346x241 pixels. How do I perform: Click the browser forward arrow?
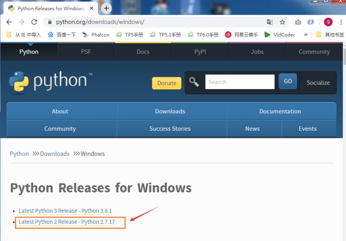[x=22, y=22]
